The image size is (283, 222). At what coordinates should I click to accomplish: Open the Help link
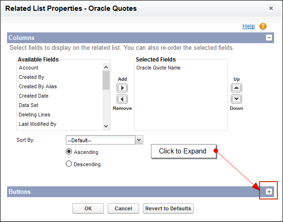pyautogui.click(x=248, y=26)
